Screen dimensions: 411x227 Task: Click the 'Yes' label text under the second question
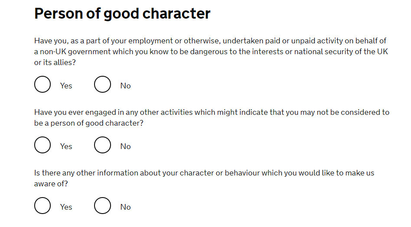pos(66,146)
